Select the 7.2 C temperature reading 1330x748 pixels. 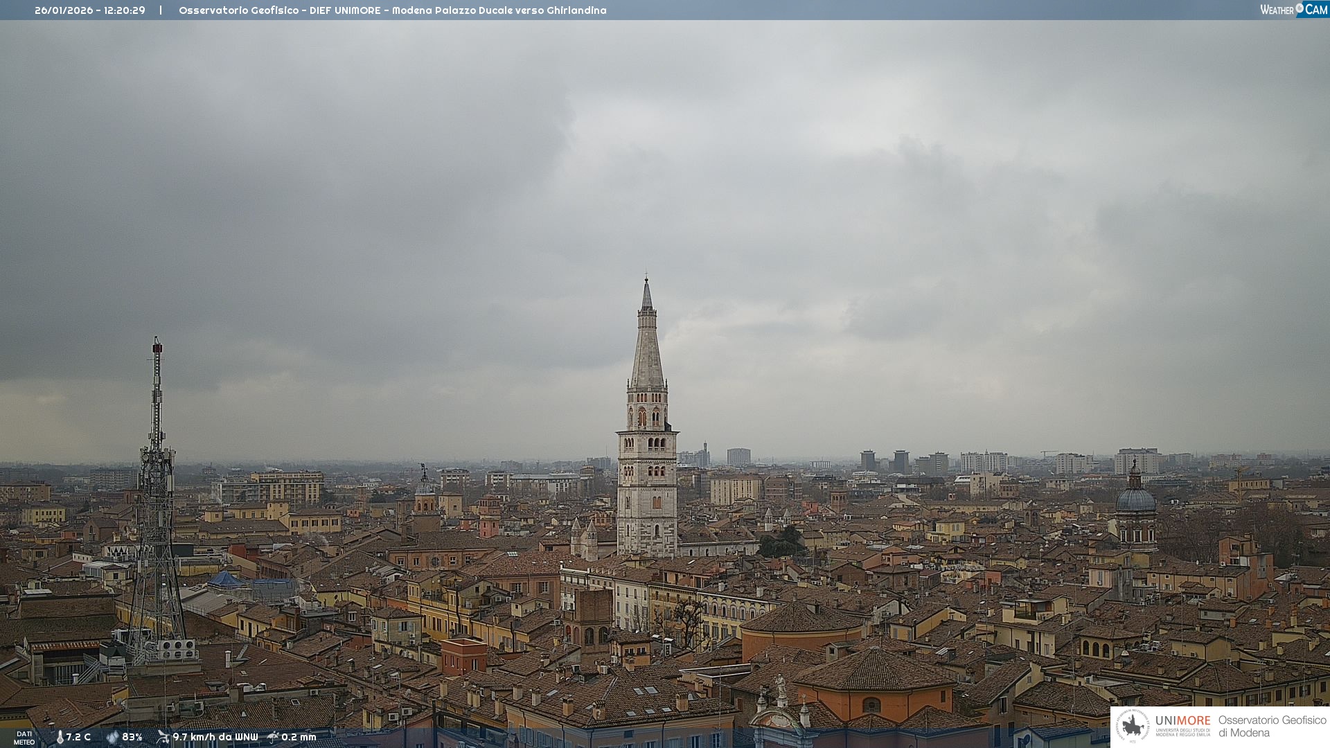[78, 738]
